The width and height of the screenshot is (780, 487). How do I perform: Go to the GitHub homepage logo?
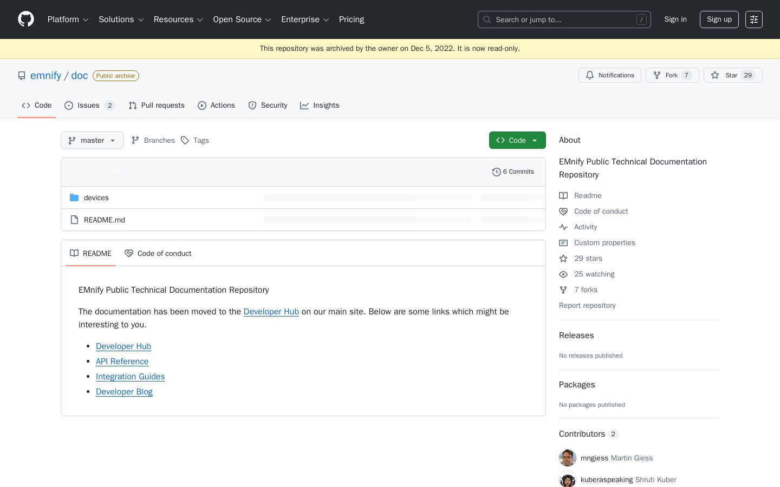pos(26,19)
